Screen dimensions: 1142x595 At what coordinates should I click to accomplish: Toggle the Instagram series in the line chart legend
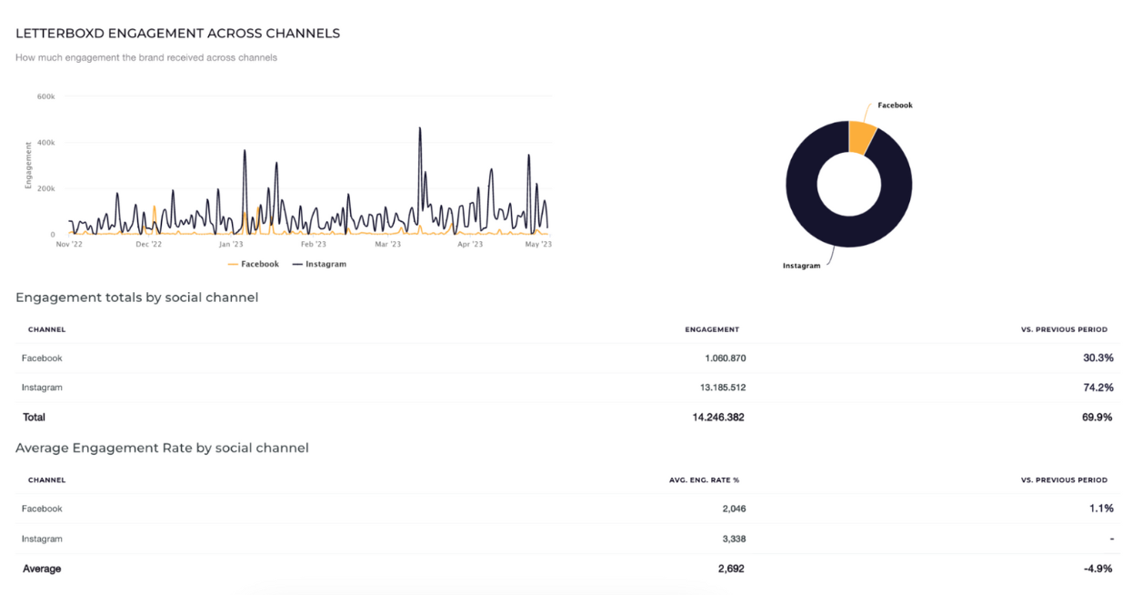[319, 264]
